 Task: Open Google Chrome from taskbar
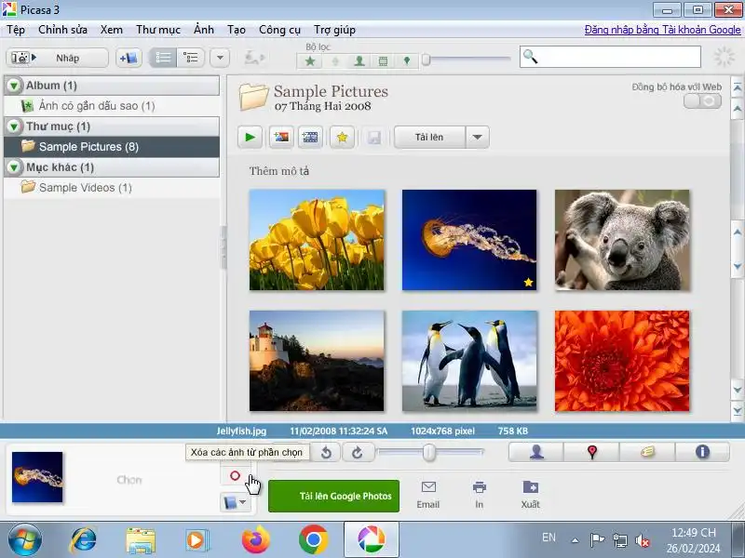(314, 540)
